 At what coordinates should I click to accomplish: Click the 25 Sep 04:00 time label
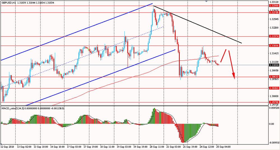223,147
